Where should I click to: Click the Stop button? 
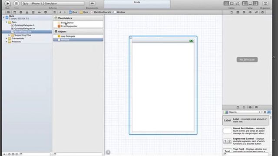[16, 3]
